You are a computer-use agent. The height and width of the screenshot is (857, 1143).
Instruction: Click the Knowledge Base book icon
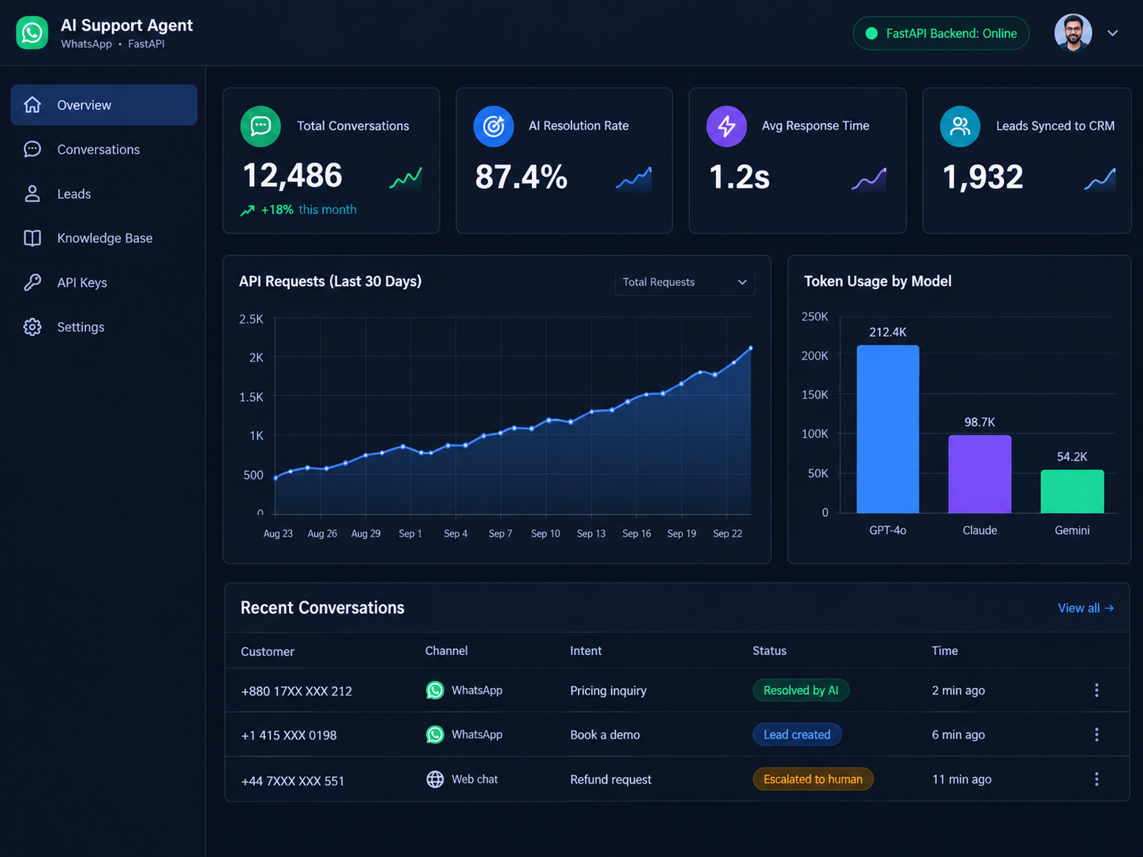(x=32, y=238)
